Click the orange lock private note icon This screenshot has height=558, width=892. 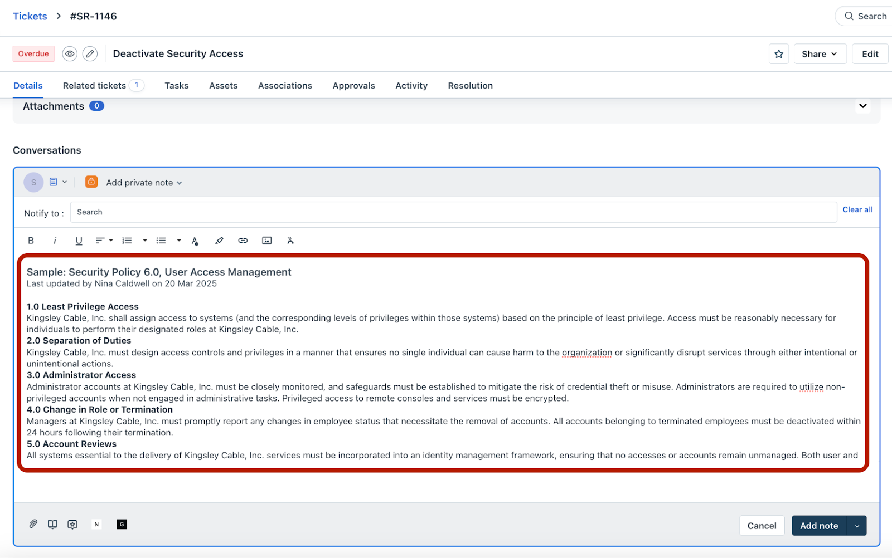coord(91,182)
